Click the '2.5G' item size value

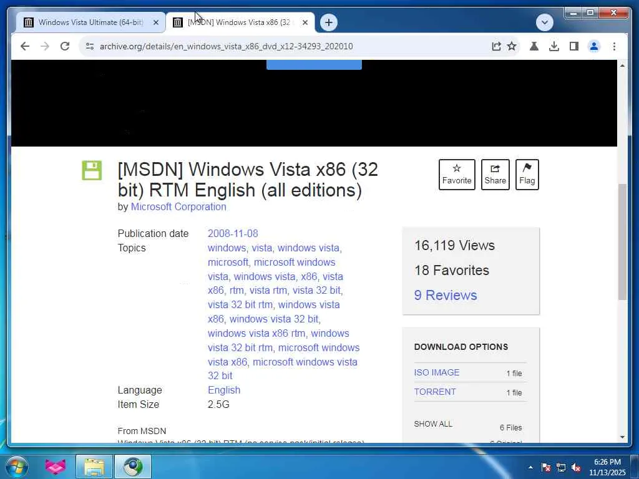pos(218,404)
